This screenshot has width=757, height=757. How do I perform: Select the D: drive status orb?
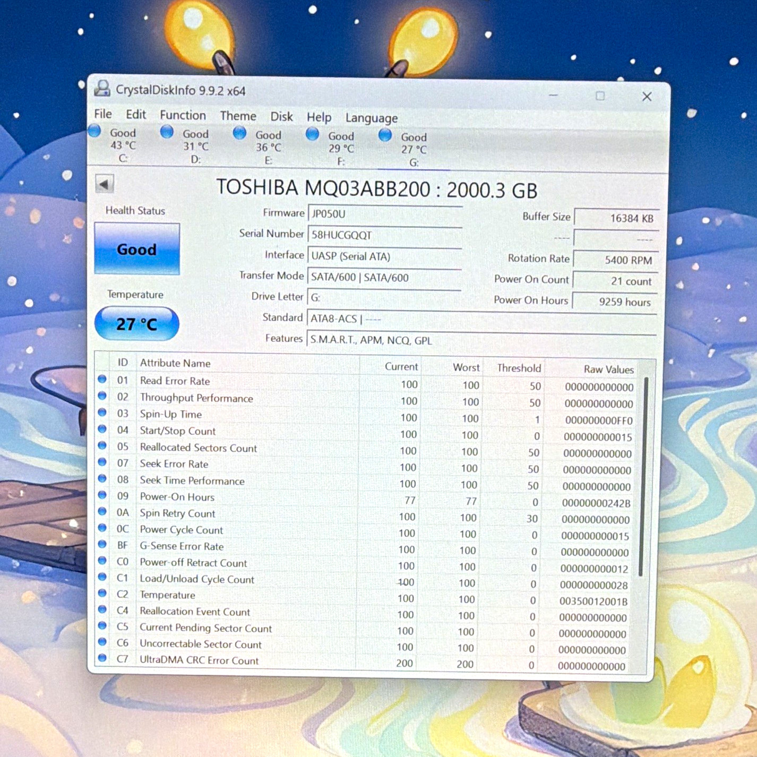[x=167, y=132]
